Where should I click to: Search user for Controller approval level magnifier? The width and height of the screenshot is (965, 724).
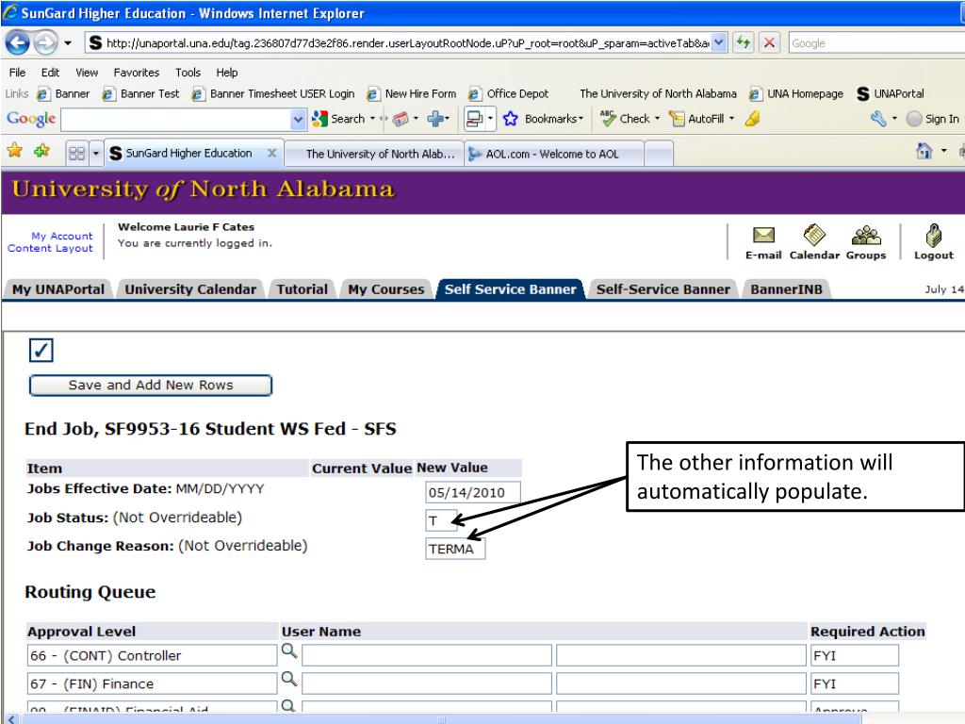click(x=288, y=650)
